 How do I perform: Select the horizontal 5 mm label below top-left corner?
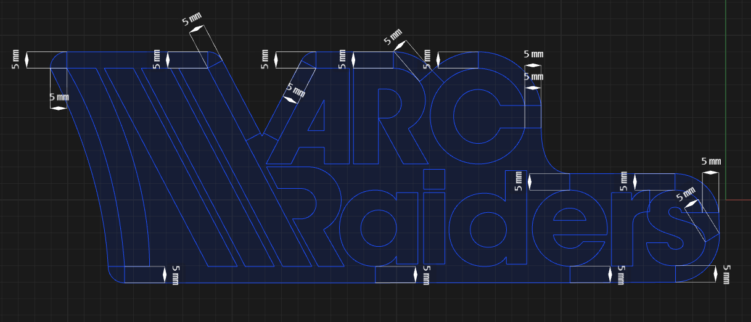click(59, 97)
